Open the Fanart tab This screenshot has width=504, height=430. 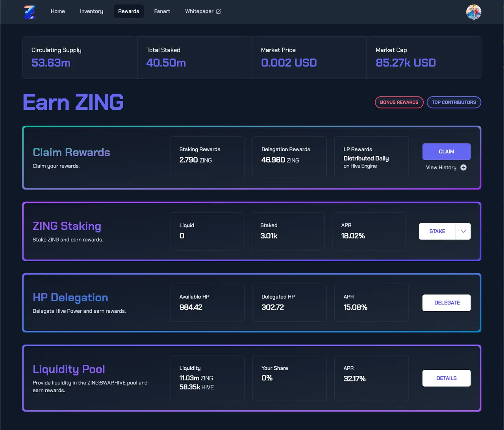click(162, 11)
